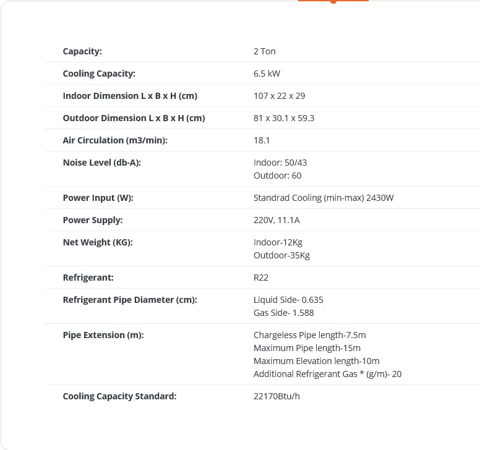
Task: Click the "Outdoor-35Kg" weight value
Action: [x=281, y=255]
